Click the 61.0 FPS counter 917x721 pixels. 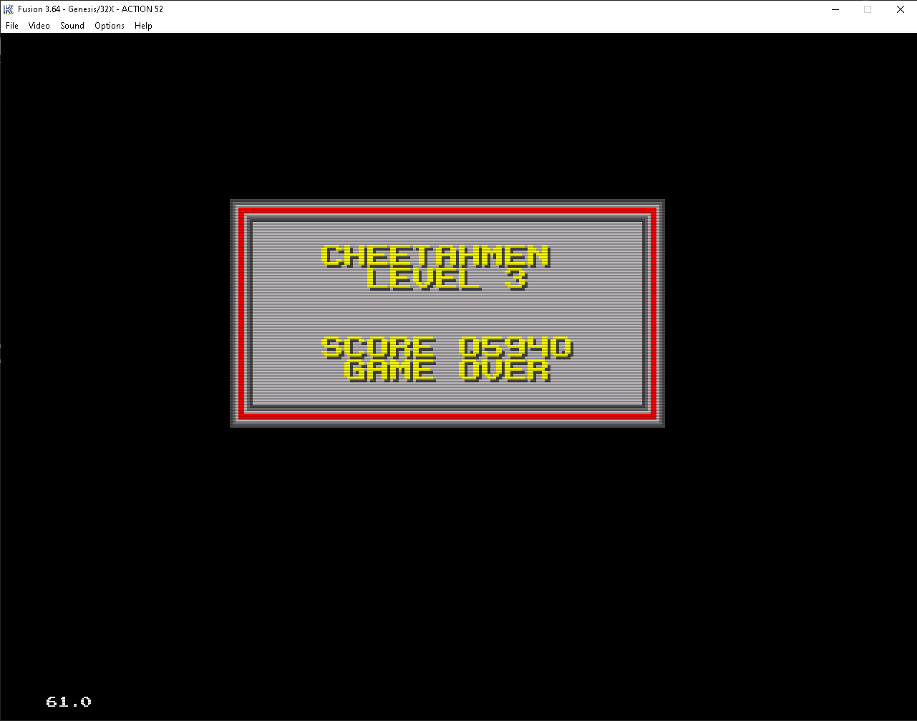pyautogui.click(x=69, y=702)
